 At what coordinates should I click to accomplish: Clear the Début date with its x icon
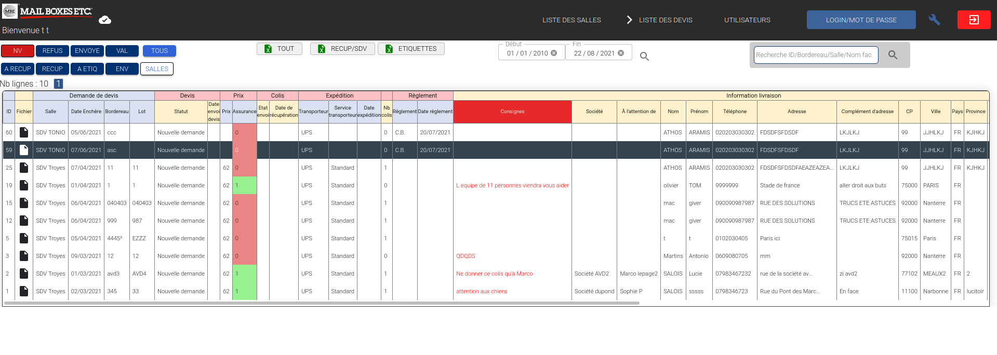[x=554, y=53]
